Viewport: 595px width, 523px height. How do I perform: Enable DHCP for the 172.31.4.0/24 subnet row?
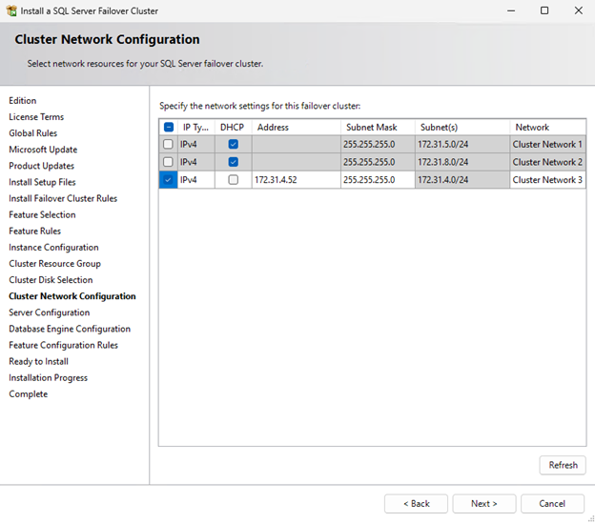(x=234, y=180)
